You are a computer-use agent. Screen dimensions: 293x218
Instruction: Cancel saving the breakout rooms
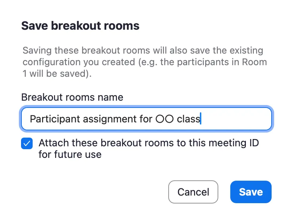coord(193,192)
